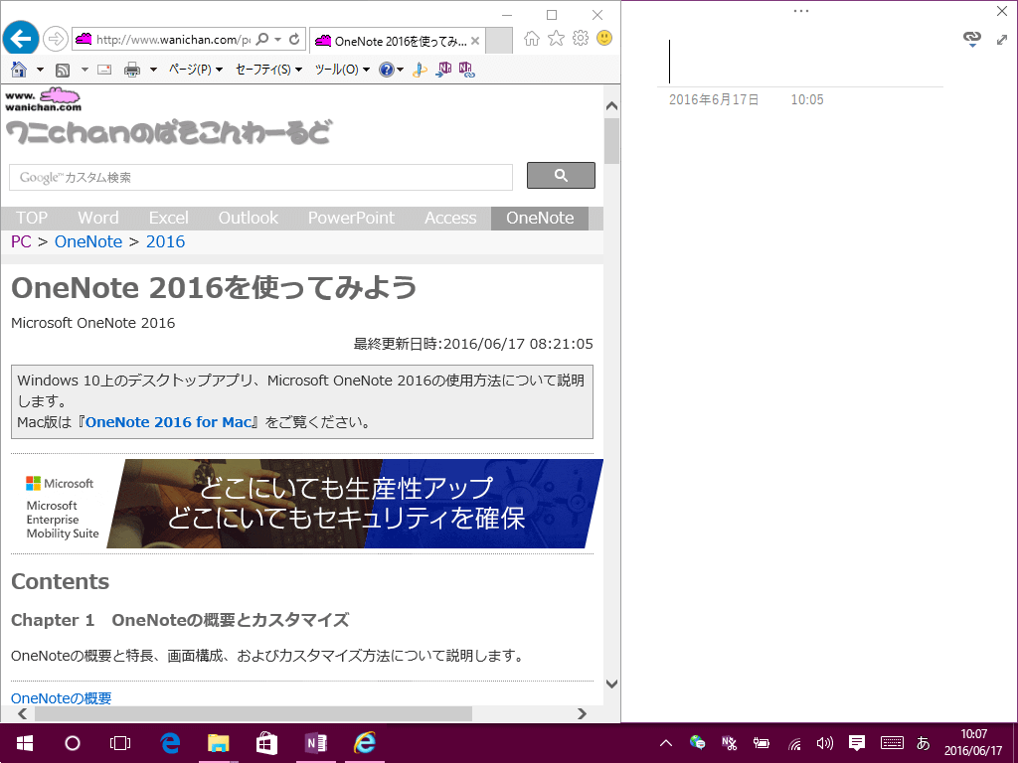Open File Explorer from the taskbar
This screenshot has height=763, width=1018.
pos(219,743)
